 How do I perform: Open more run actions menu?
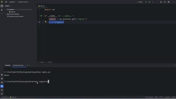(x=153, y=2)
